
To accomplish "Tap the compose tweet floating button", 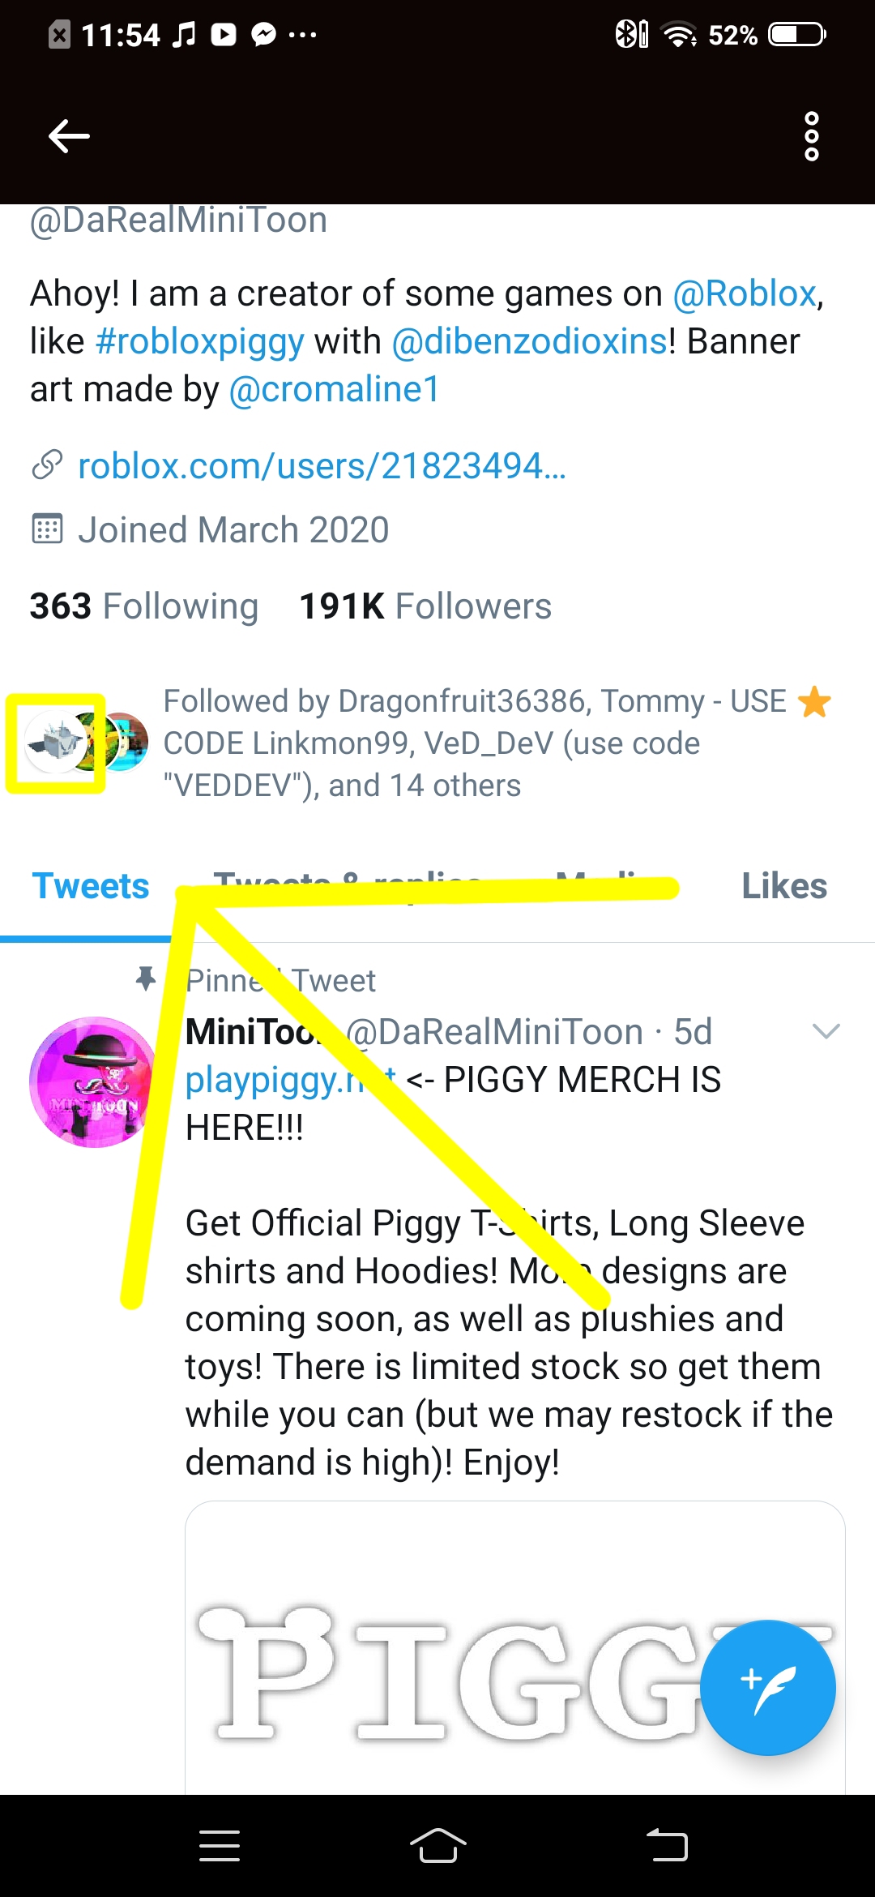I will click(x=767, y=1687).
